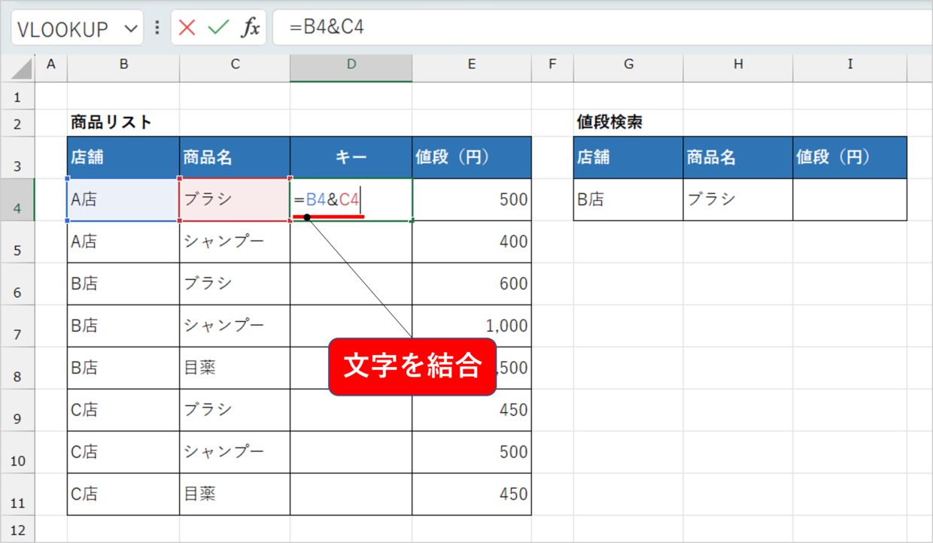Click cell D4 being edited with =B4&C4

(351, 199)
